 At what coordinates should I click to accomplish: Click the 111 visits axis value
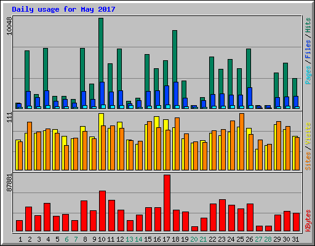[9, 117]
